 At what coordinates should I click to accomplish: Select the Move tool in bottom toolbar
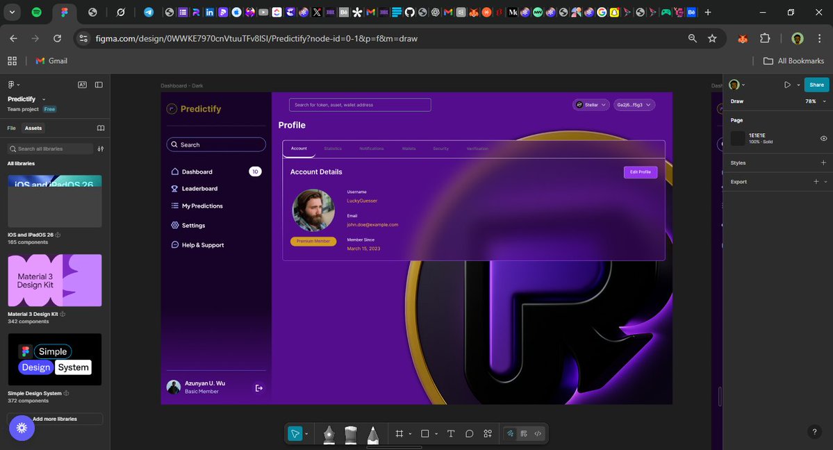[295, 433]
